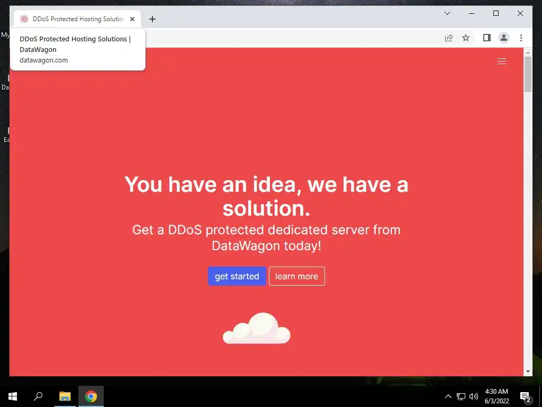Open the hamburger menu on DataWagon page
Image resolution: width=542 pixels, height=407 pixels.
[502, 61]
